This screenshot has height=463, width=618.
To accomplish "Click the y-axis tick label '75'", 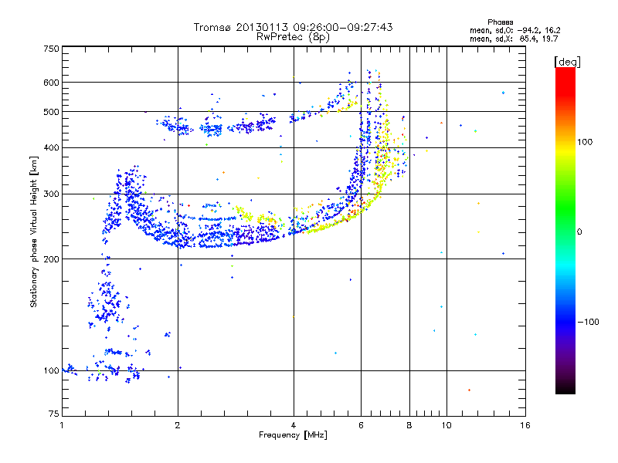I will (54, 414).
